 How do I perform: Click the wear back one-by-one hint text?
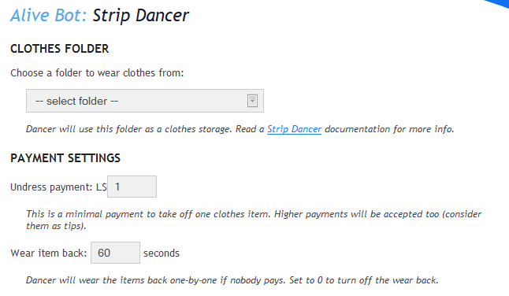pyautogui.click(x=232, y=280)
